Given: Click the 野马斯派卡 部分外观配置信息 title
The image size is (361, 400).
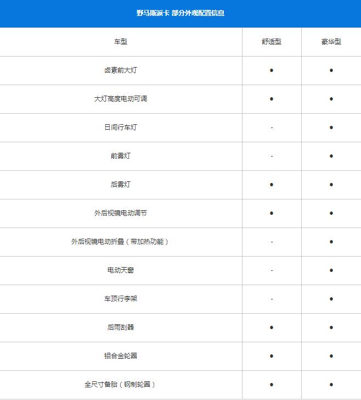Looking at the screenshot, I should point(180,13).
